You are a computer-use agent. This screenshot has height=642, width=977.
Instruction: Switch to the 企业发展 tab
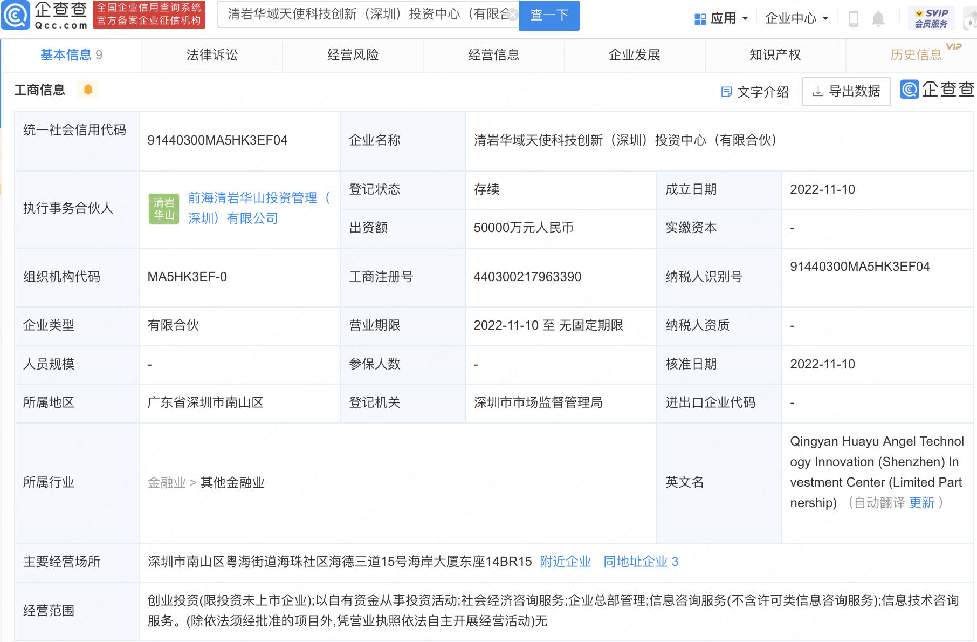(x=634, y=55)
